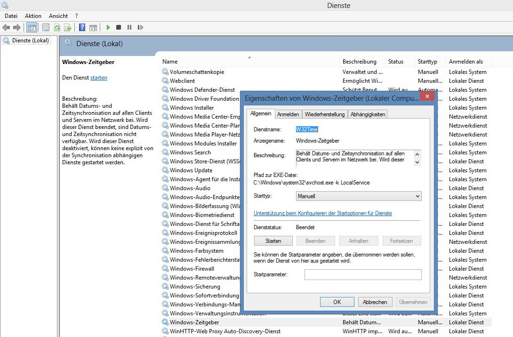The height and width of the screenshot is (337, 513).
Task: Start the service with the green play icon
Action: coord(108,27)
